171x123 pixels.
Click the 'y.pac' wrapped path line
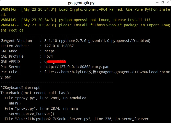click(6, 77)
